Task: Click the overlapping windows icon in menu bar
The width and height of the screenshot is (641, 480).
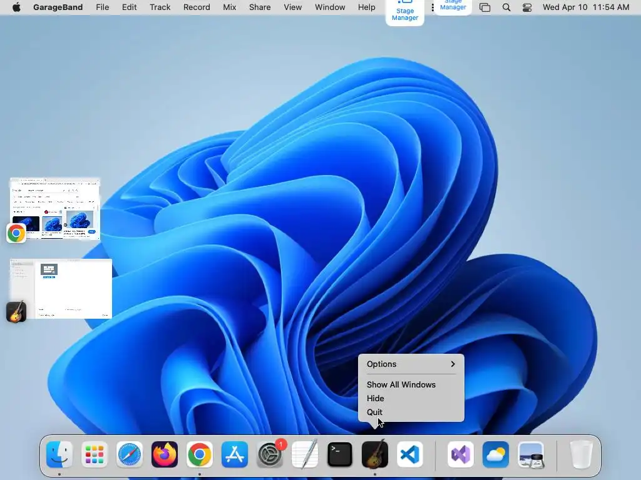Action: tap(485, 7)
